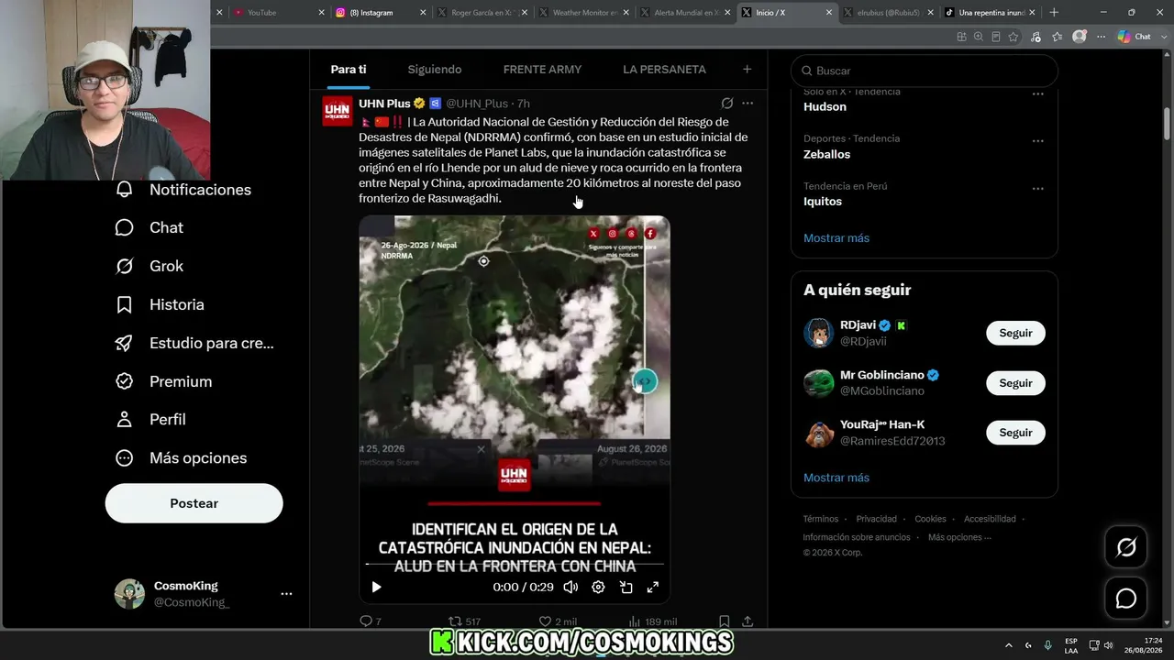Viewport: 1174px width, 660px height.
Task: Follow RDjavi with Seguir button
Action: click(x=1015, y=333)
